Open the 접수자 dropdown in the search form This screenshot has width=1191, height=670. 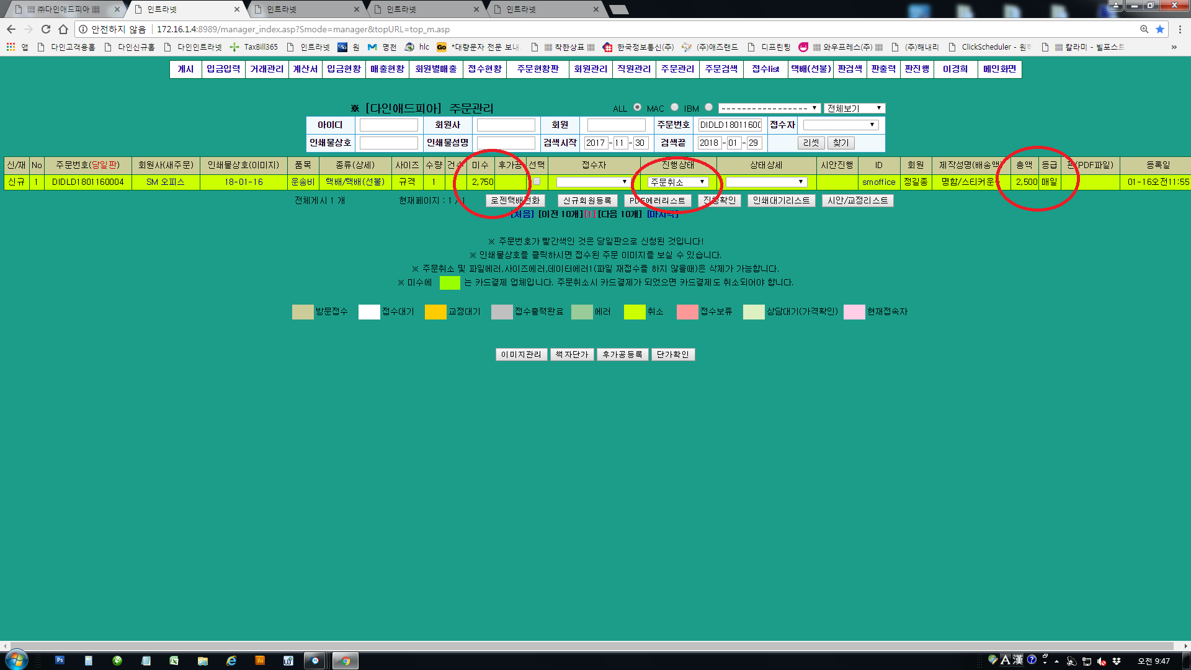[840, 125]
